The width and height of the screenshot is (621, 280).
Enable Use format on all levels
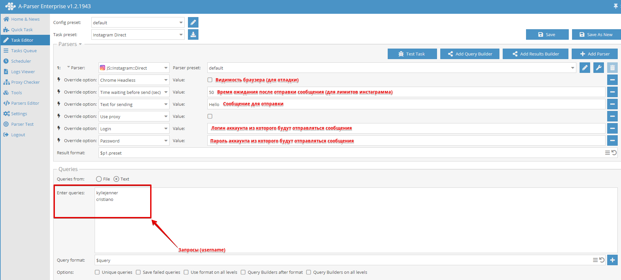[186, 272]
